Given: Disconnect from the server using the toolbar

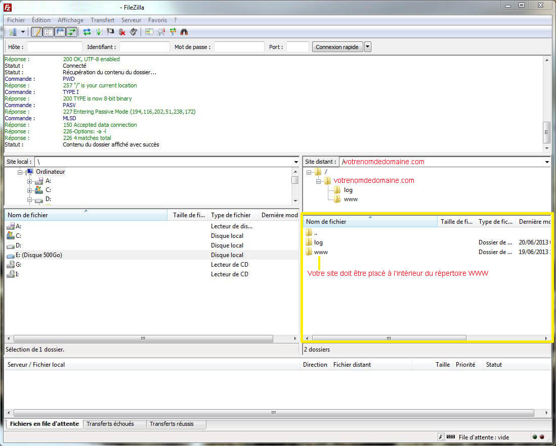Looking at the screenshot, I should 122,32.
